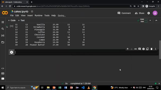Run the empty code cell
Image resolution: width=161 pixels, height=90 pixels.
point(12,52)
